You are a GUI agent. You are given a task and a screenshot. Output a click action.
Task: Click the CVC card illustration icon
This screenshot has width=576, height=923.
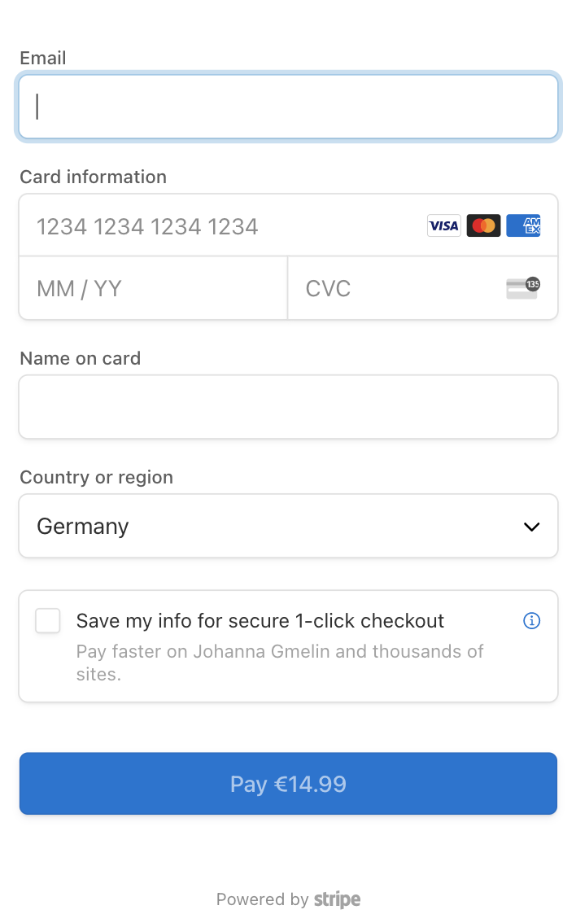[x=521, y=288]
